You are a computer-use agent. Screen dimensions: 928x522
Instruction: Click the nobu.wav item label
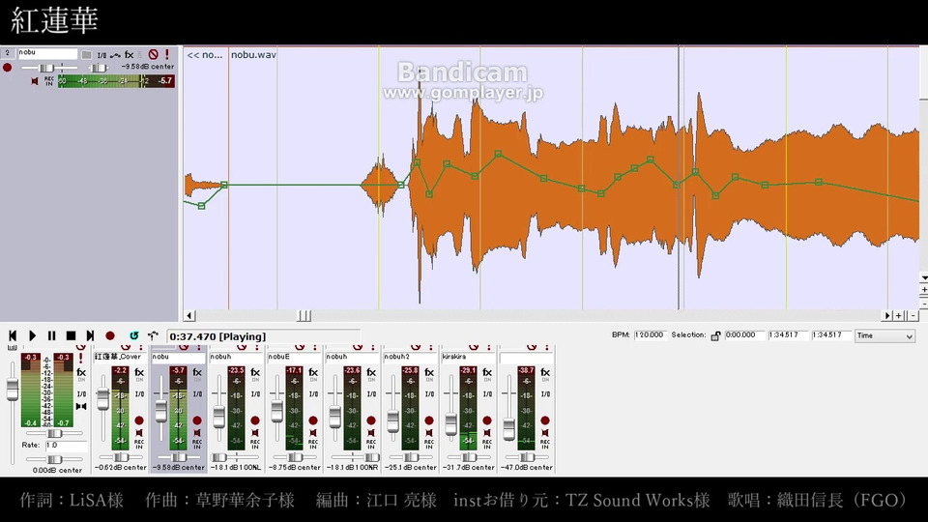click(x=253, y=54)
